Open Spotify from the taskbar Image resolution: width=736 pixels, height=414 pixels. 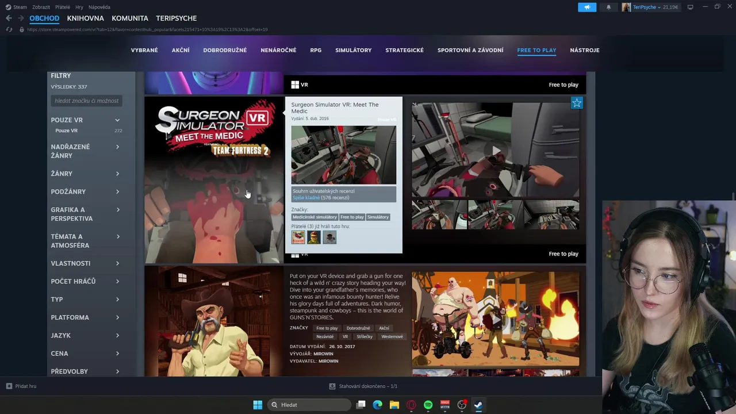428,405
